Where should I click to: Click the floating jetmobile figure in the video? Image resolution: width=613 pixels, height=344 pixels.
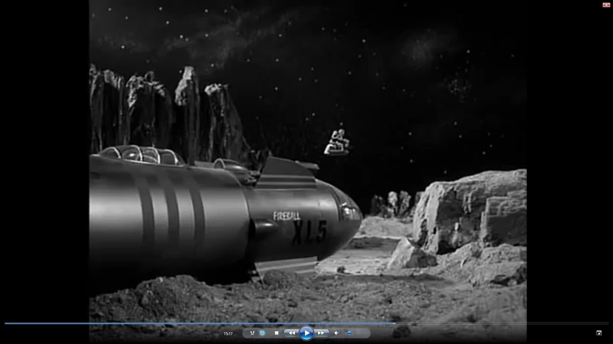337,143
